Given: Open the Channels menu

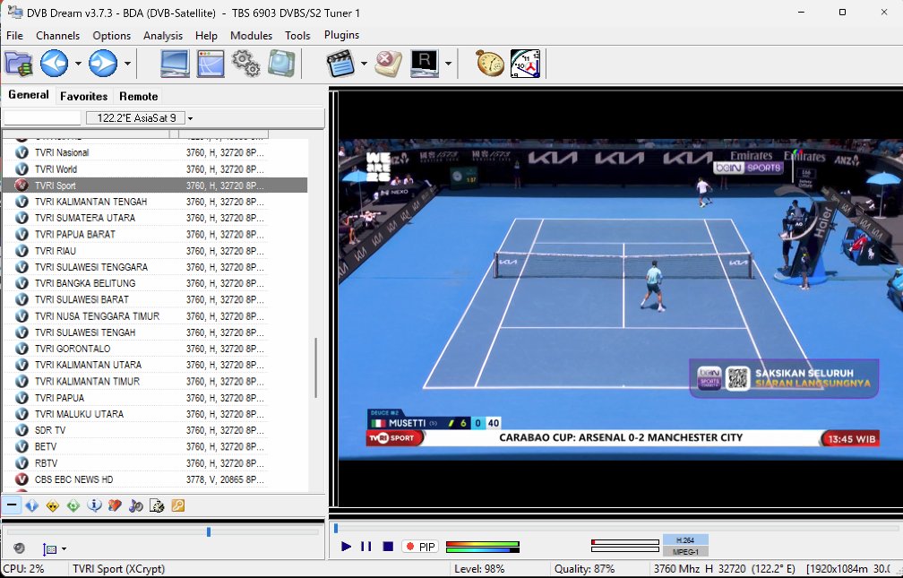Looking at the screenshot, I should tap(57, 36).
